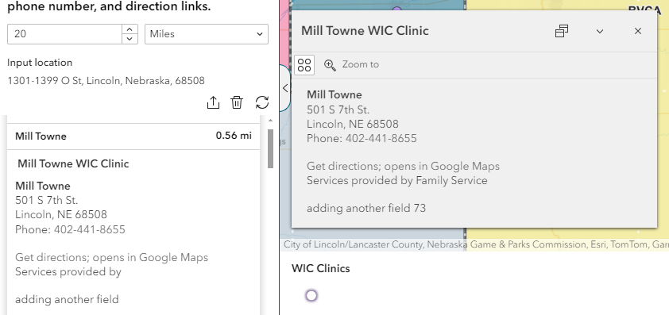Image resolution: width=669 pixels, height=315 pixels.
Task: Click the phone number in results list
Action: (x=90, y=230)
